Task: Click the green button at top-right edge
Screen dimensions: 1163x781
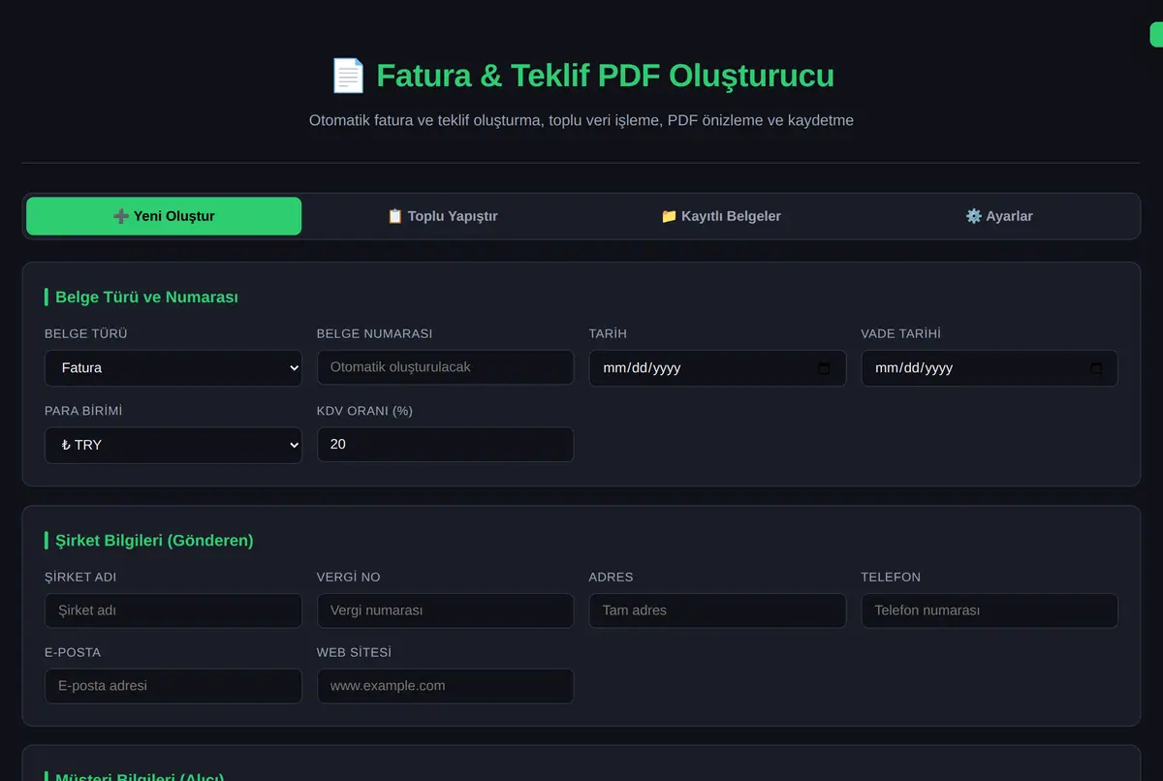Action: coord(1156,35)
